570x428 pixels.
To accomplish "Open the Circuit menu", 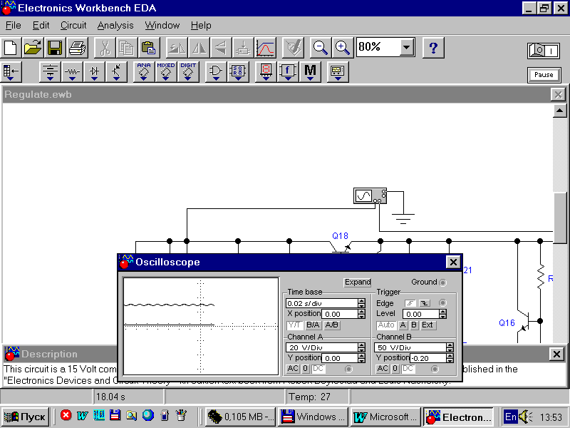I will tap(73, 26).
